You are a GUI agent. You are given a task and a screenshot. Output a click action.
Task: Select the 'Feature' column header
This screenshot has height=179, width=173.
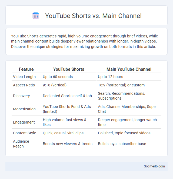pos(26,69)
